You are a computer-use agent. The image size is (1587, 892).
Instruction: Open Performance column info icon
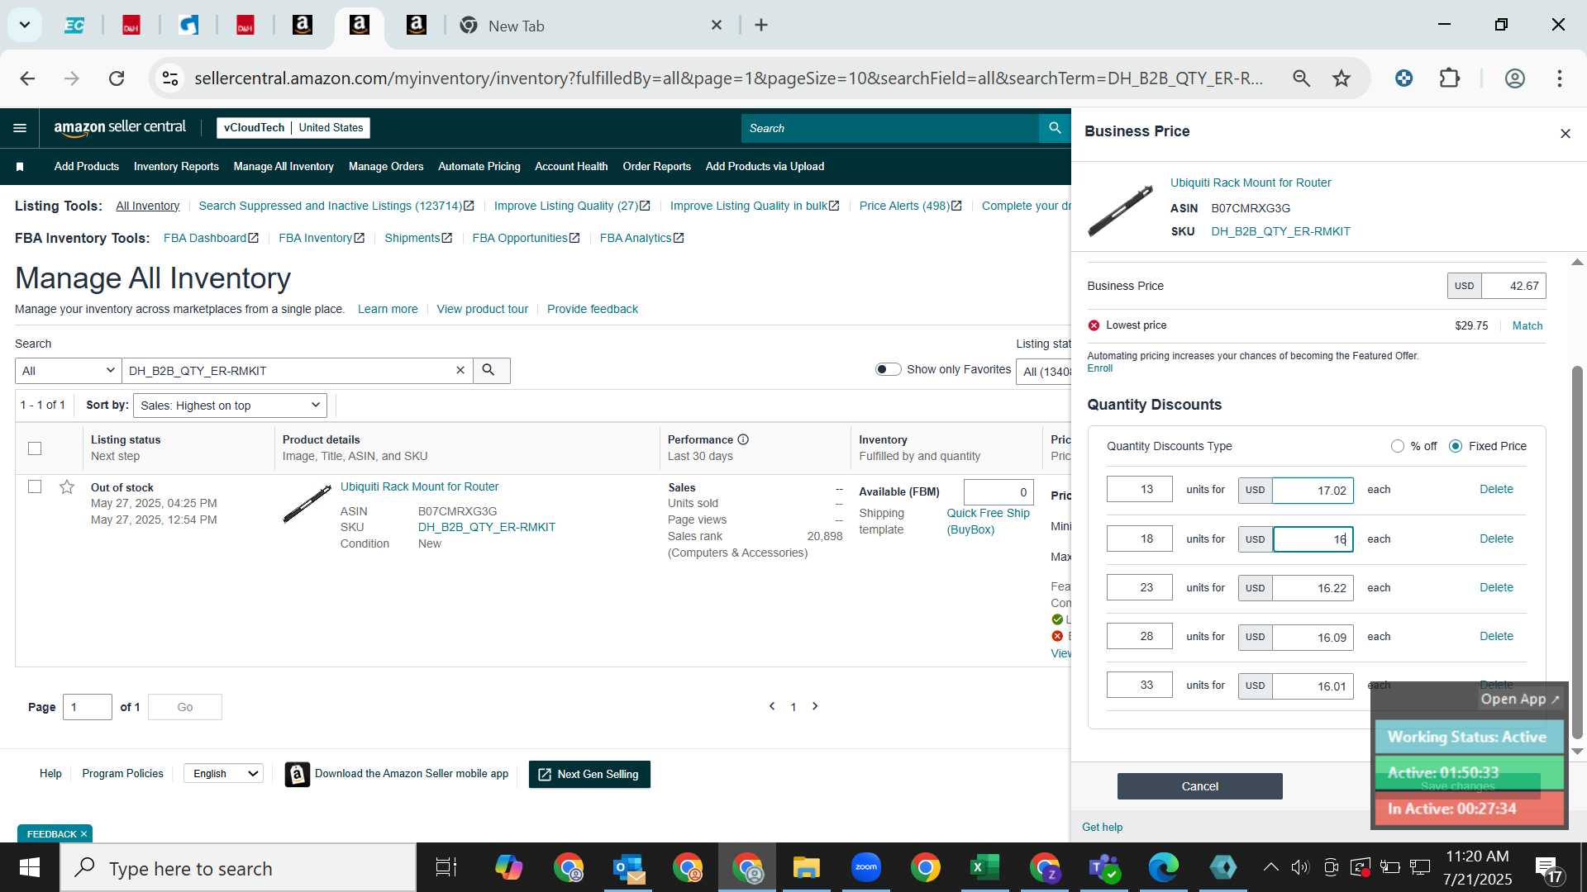point(743,439)
